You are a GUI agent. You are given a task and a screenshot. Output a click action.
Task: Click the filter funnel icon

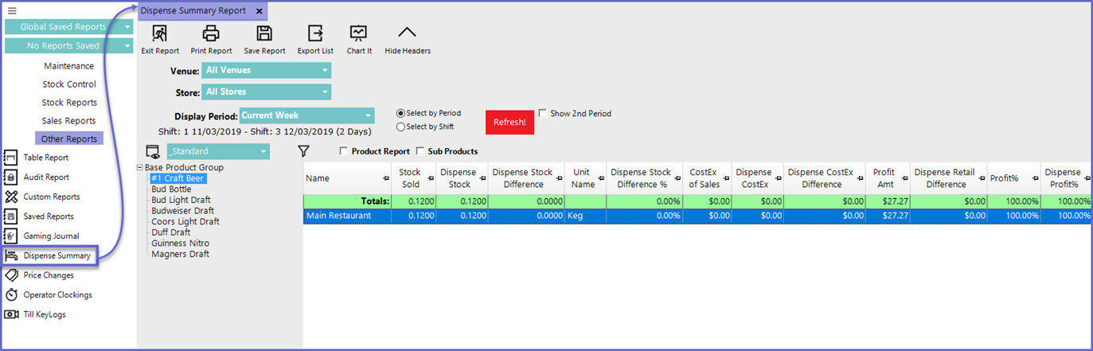tap(303, 150)
